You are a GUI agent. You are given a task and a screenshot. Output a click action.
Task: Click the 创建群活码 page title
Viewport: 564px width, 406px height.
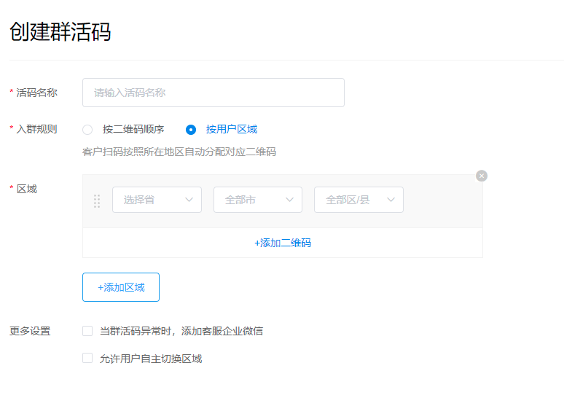60,32
